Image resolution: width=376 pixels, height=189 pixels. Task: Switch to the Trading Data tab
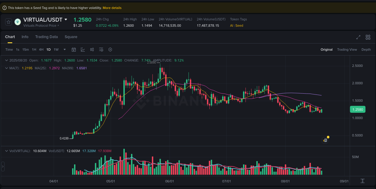[x=46, y=37]
